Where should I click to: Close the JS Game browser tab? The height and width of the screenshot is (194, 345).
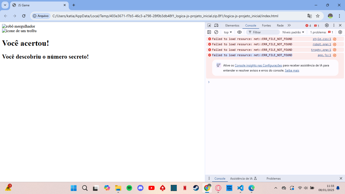(65, 5)
